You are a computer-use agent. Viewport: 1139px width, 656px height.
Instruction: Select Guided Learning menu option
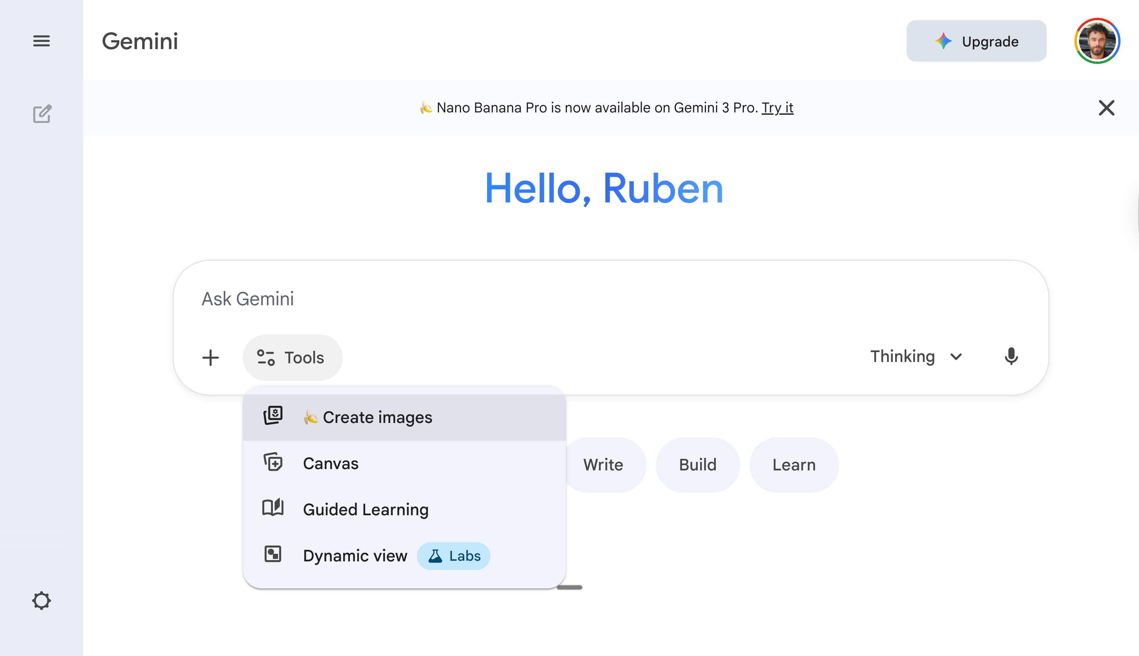(x=366, y=510)
